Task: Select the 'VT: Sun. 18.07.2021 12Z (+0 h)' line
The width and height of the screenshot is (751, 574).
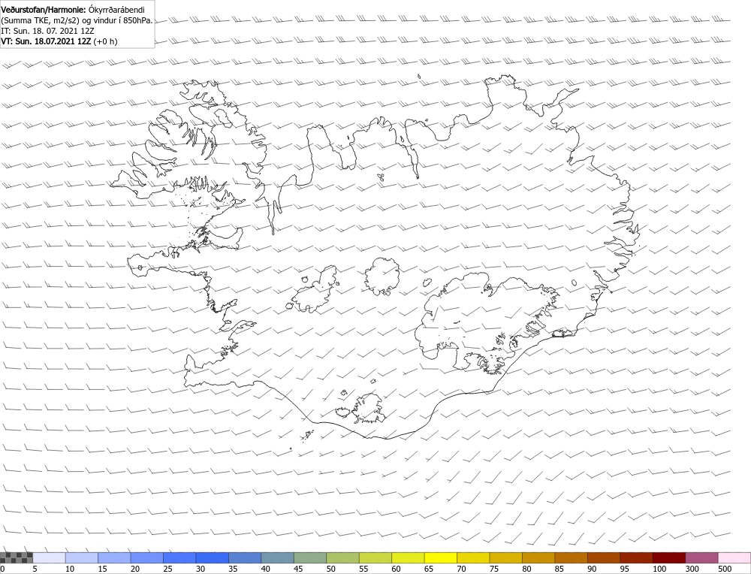Action: pos(59,41)
